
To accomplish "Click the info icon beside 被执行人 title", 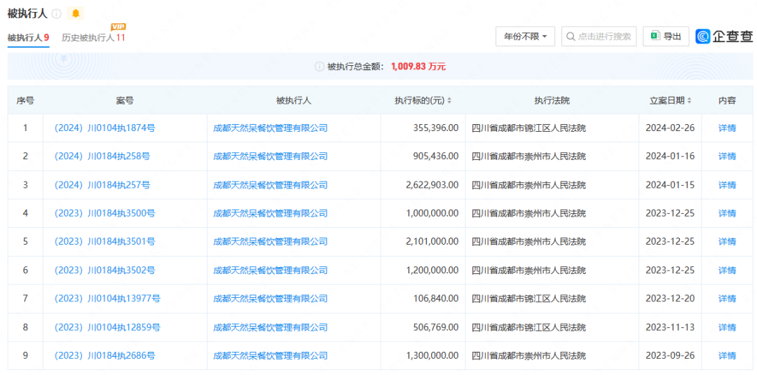I will tap(57, 13).
